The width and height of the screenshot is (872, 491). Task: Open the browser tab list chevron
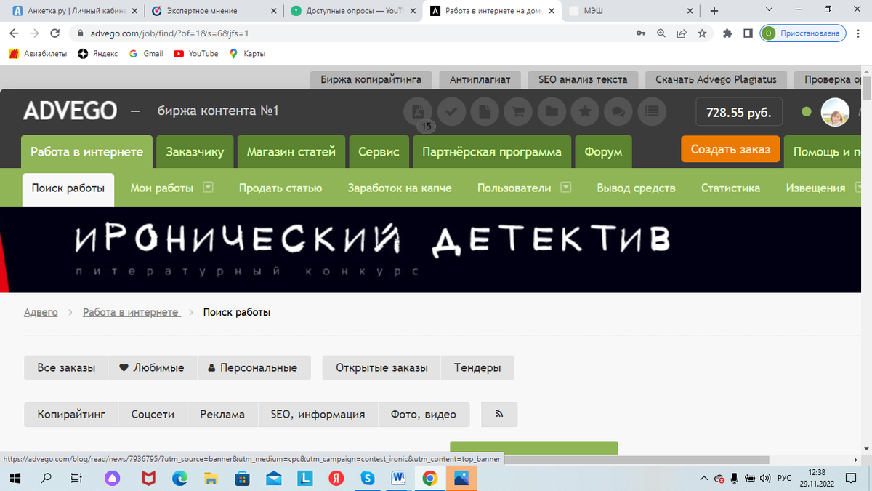(768, 10)
